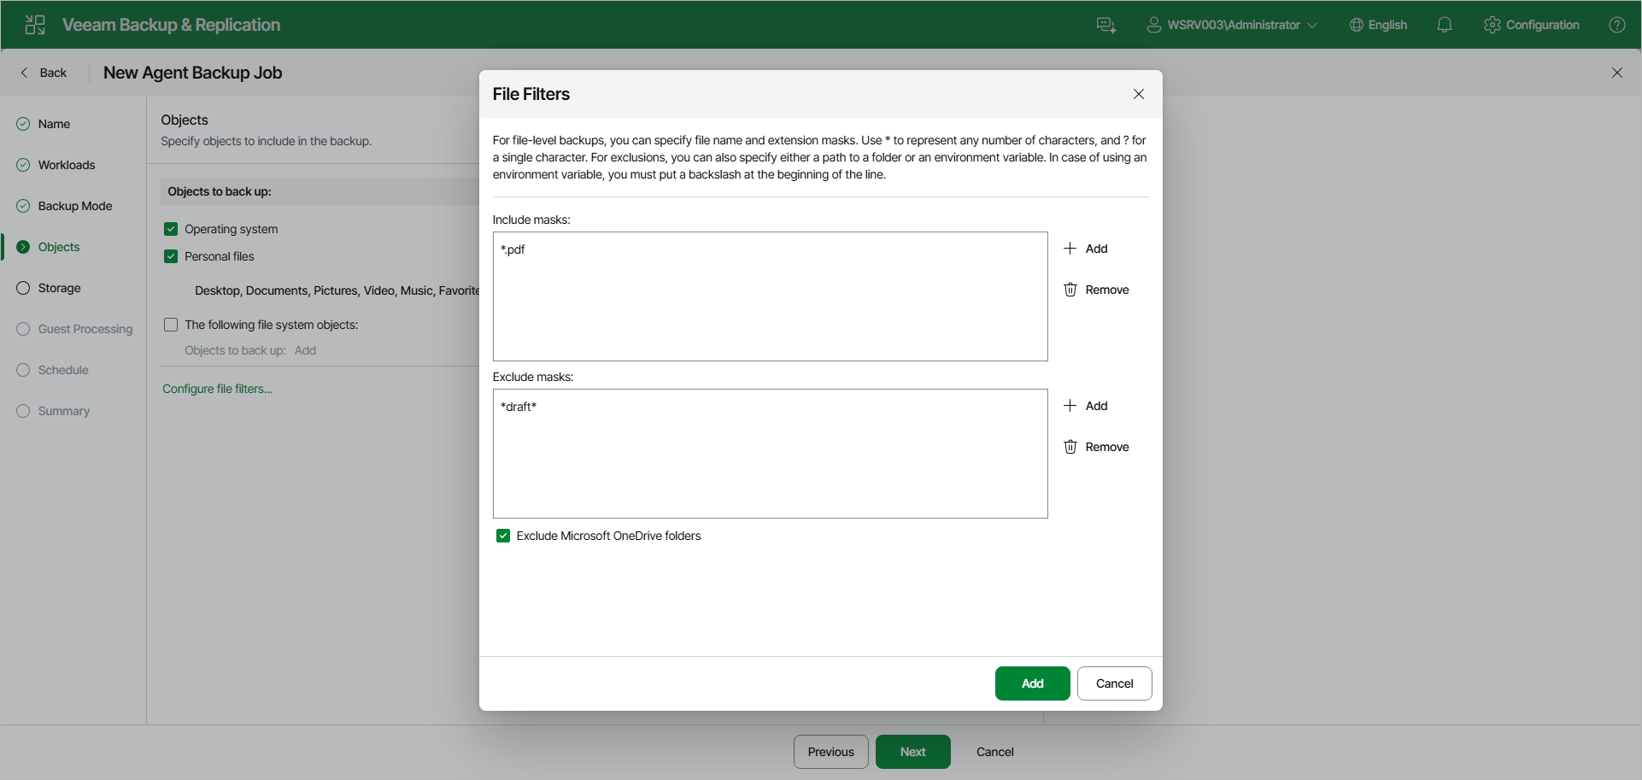Click the Desktop, Documents, Pictures folders text

point(337,290)
